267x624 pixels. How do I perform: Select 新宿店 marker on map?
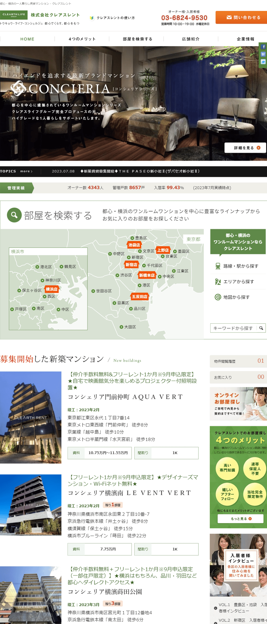[x=131, y=265]
